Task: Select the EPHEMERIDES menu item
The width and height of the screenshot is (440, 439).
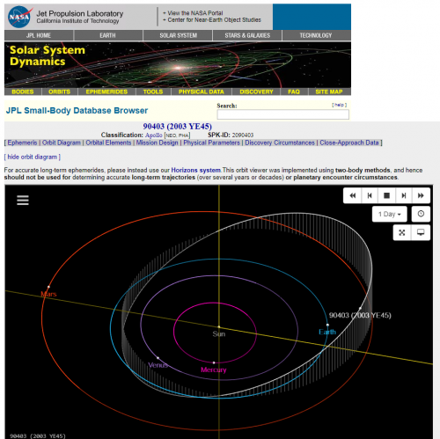Action: (106, 91)
